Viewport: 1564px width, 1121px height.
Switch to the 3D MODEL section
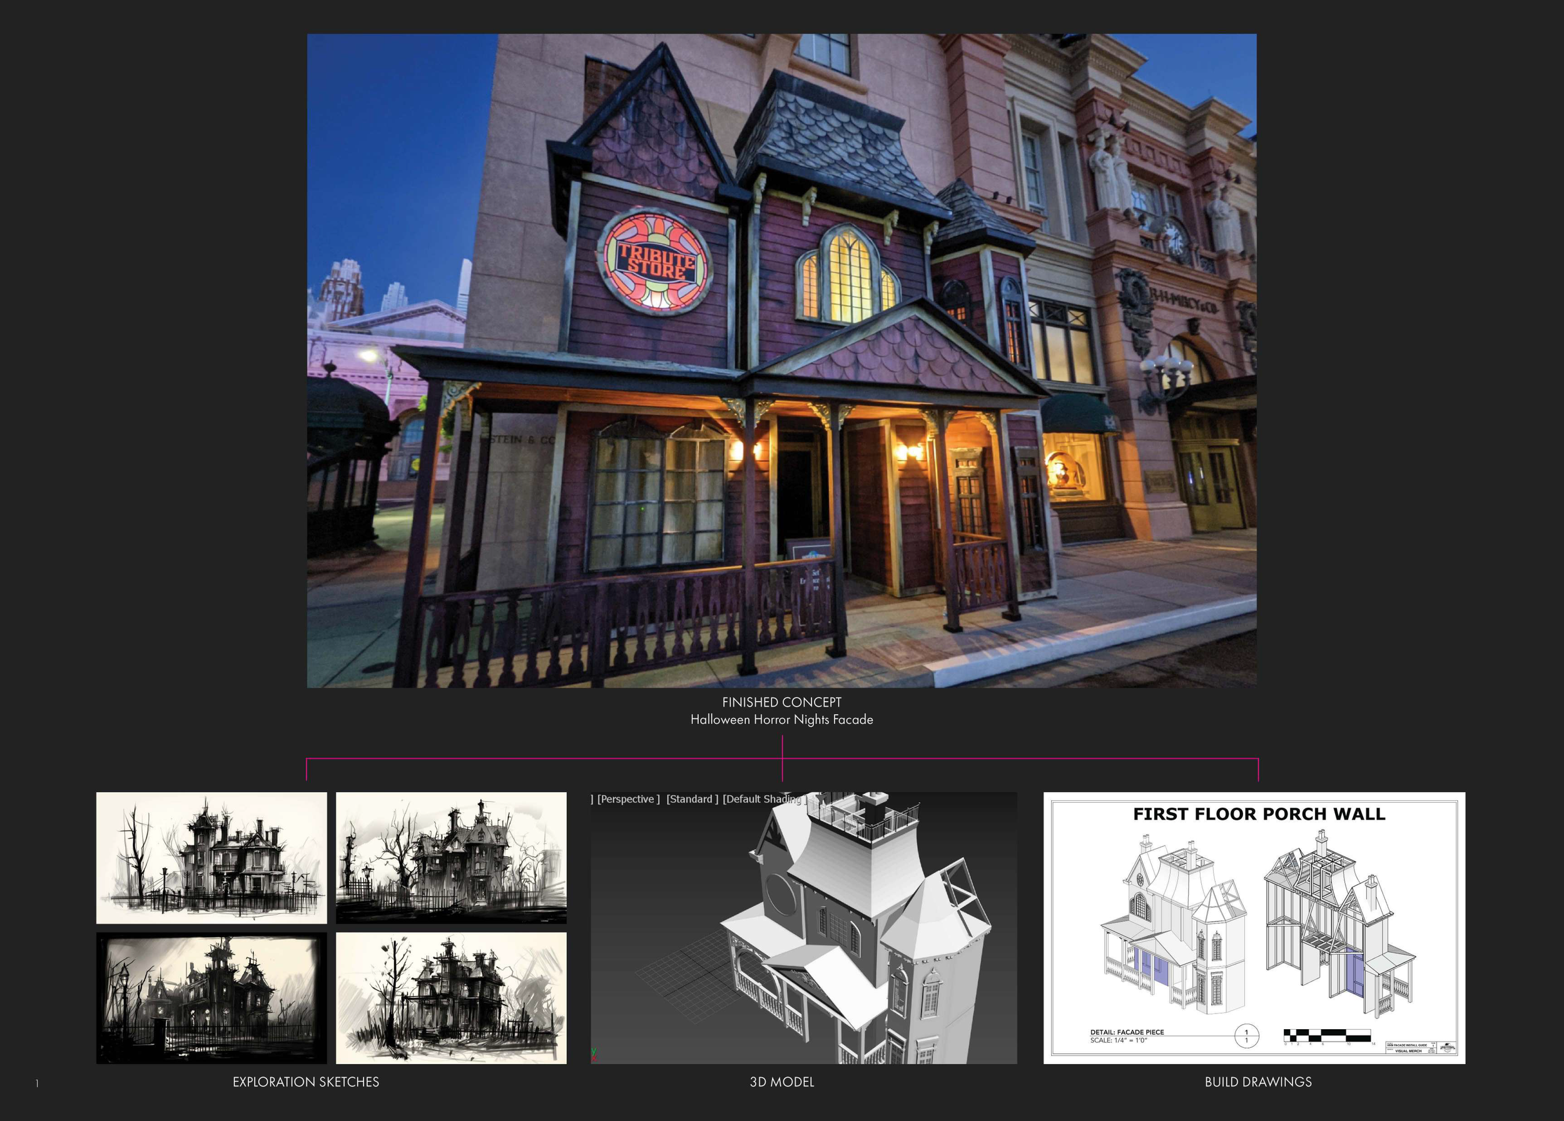tap(781, 1083)
